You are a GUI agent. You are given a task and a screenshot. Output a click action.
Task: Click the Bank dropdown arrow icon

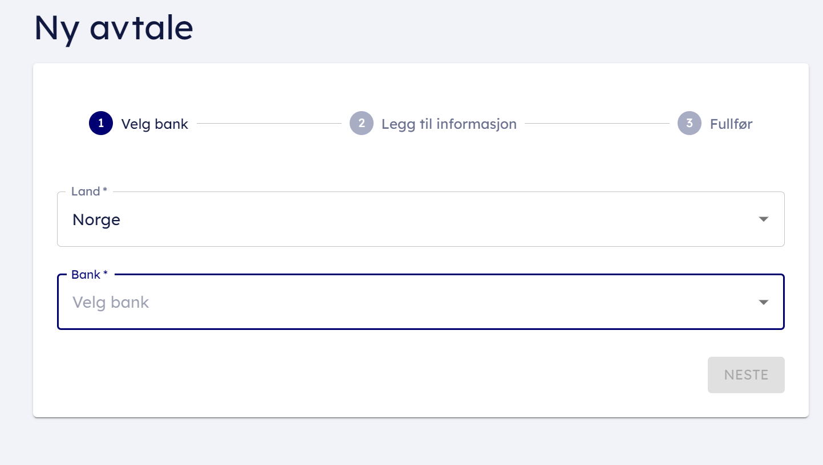(x=764, y=302)
